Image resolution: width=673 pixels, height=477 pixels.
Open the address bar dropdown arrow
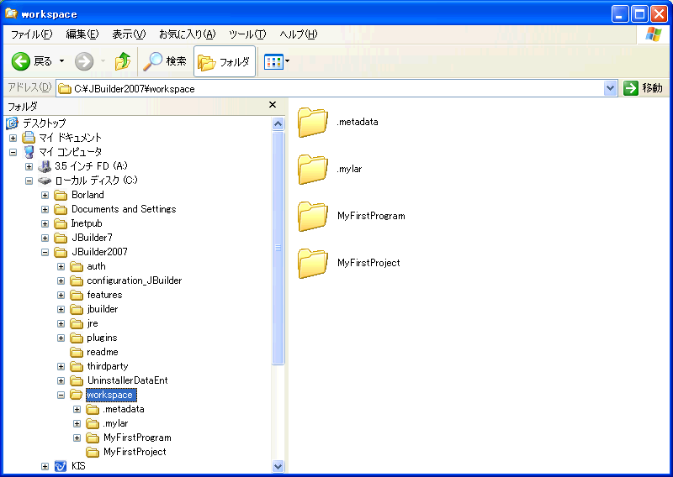(x=611, y=88)
